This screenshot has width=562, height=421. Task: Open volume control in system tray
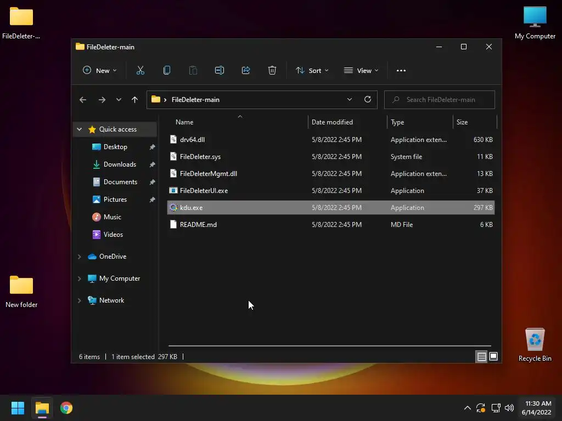509,408
